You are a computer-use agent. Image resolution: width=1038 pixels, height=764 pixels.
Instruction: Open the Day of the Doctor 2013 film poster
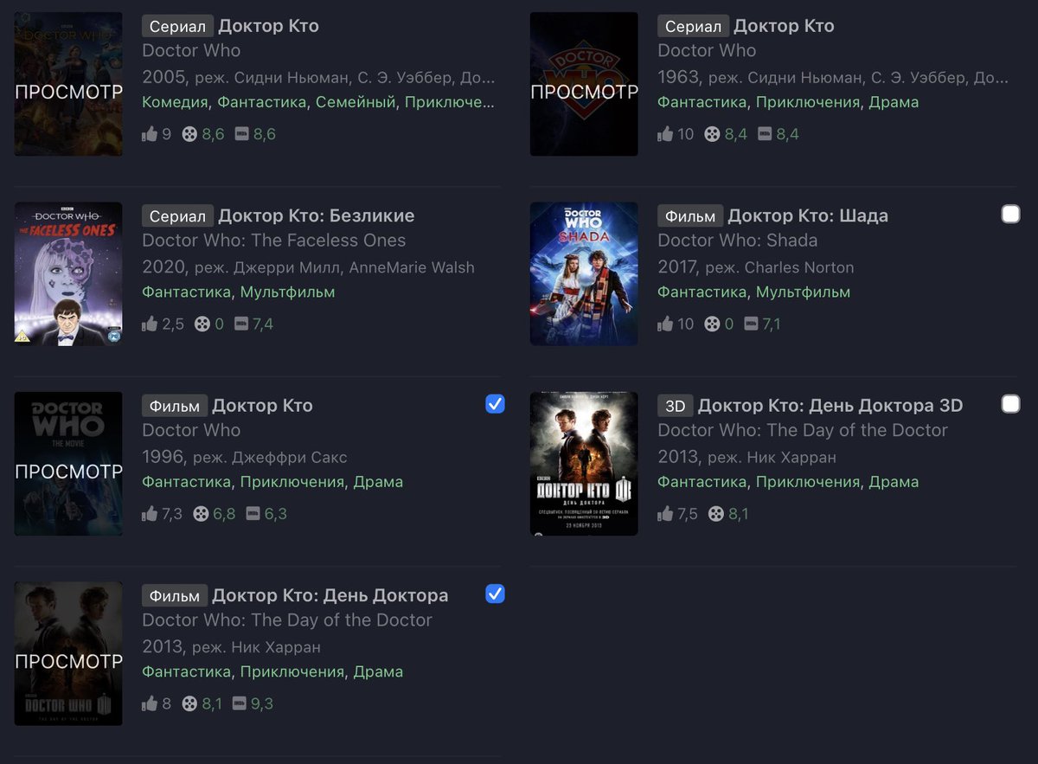click(68, 654)
